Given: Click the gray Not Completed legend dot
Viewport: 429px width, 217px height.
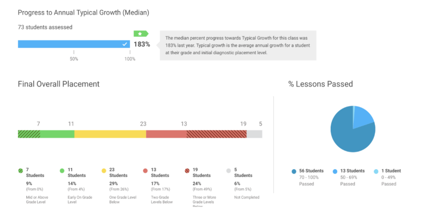Looking at the screenshot, I should [x=229, y=171].
